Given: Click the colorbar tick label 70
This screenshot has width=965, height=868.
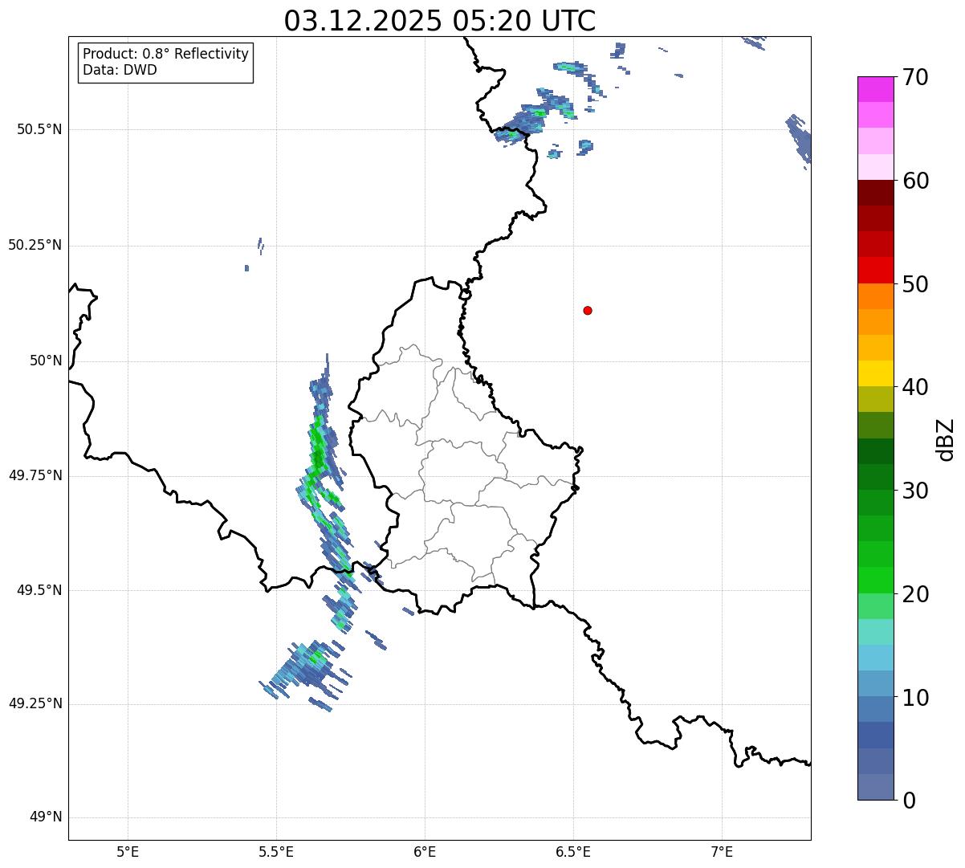Looking at the screenshot, I should 915,78.
